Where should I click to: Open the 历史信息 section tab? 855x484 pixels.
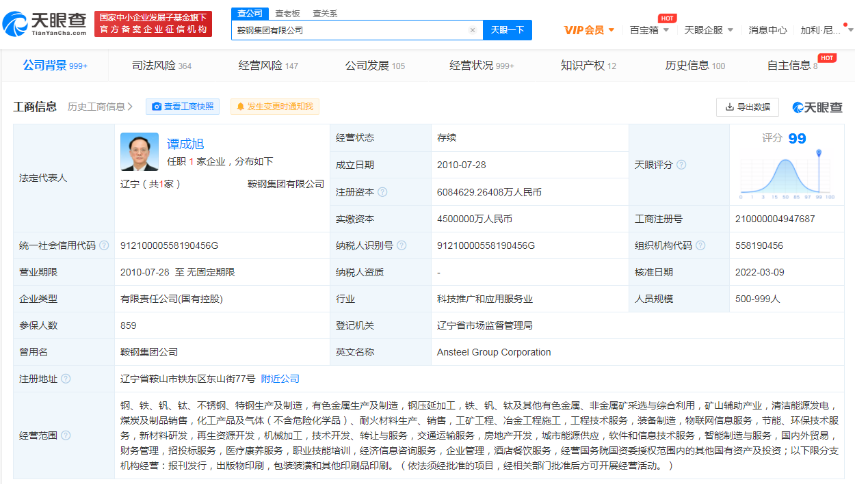click(695, 66)
